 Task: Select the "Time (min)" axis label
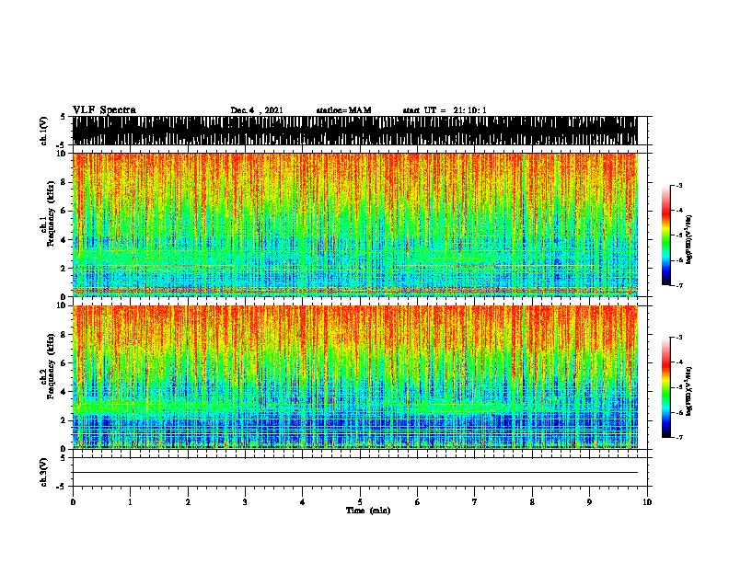(368, 511)
